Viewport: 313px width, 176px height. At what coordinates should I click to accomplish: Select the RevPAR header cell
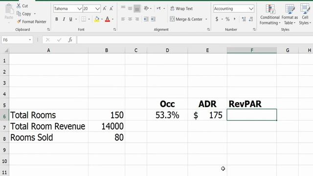point(252,104)
